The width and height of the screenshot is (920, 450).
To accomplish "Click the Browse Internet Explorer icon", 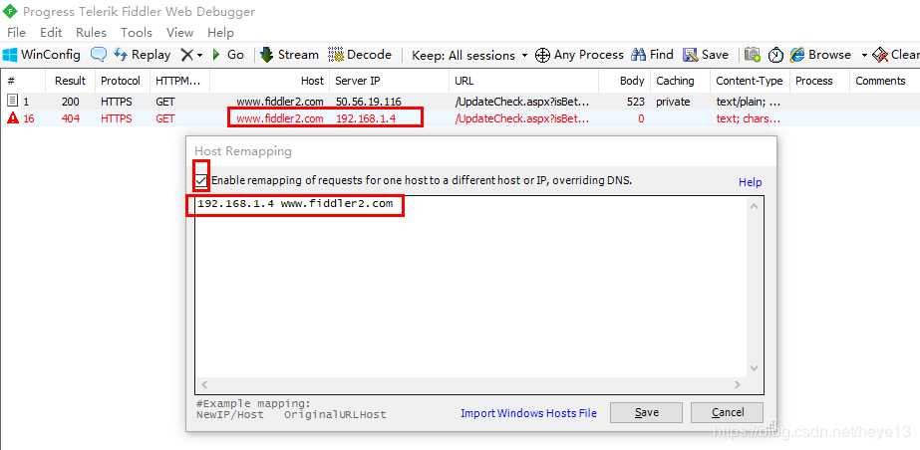I will tap(797, 55).
